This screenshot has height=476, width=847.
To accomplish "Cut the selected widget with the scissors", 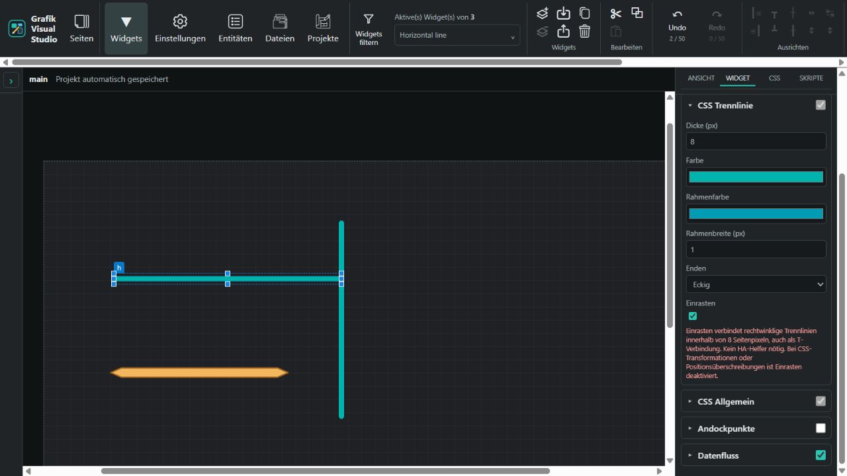I will [x=616, y=13].
